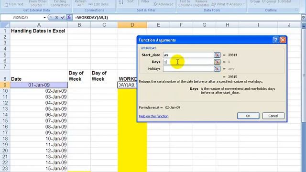Click the Select All corner triangle

click(5, 25)
